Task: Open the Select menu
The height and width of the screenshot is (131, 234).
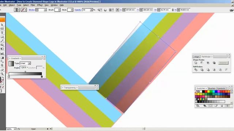Action: coord(26,5)
